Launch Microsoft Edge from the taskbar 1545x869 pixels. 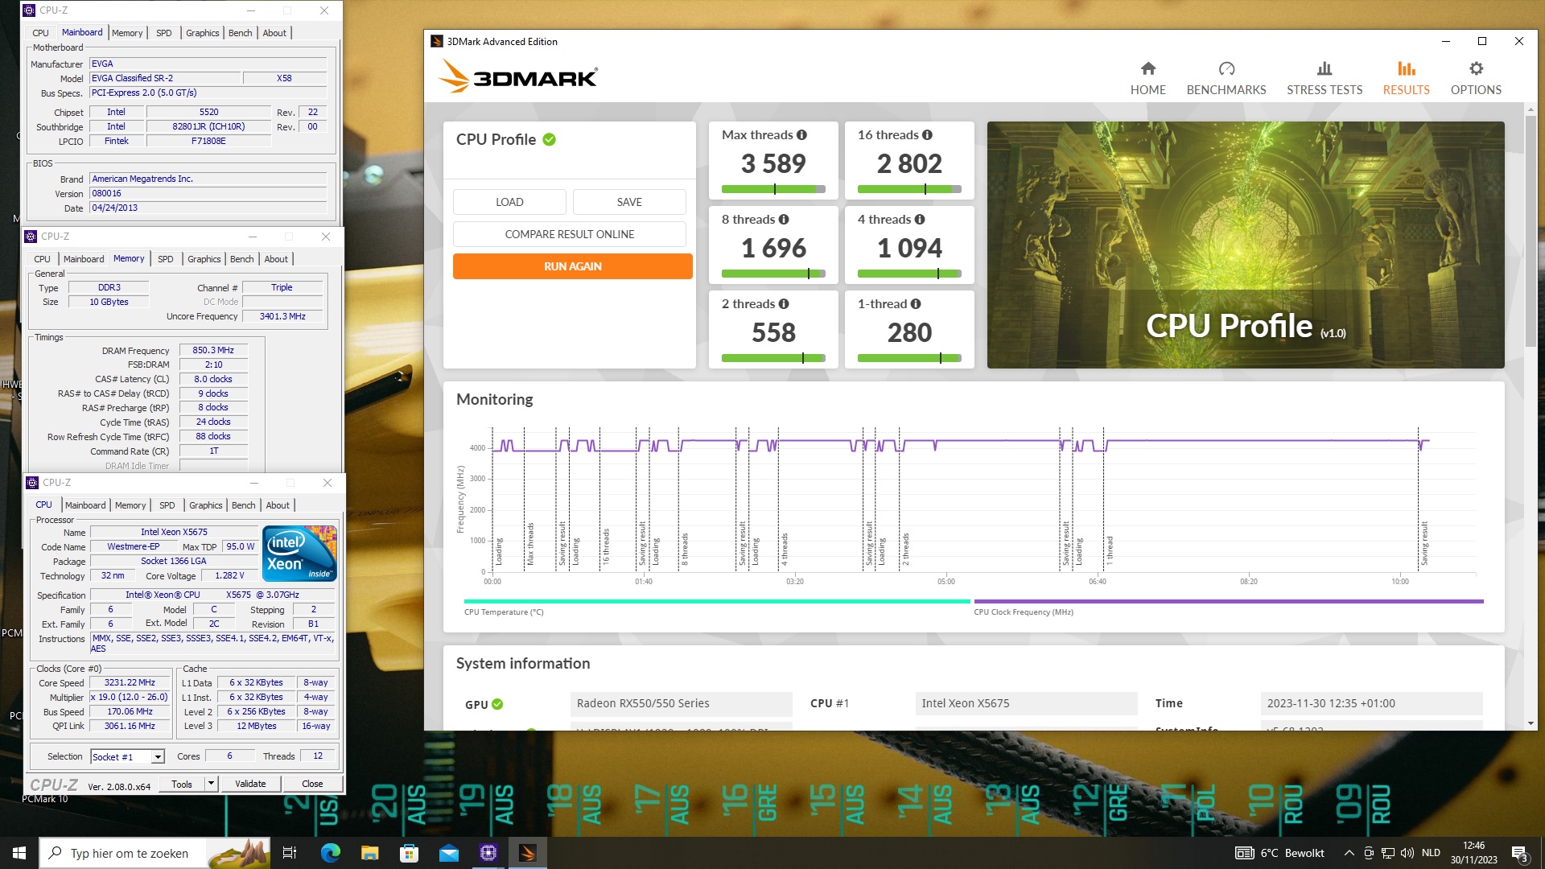(x=330, y=853)
